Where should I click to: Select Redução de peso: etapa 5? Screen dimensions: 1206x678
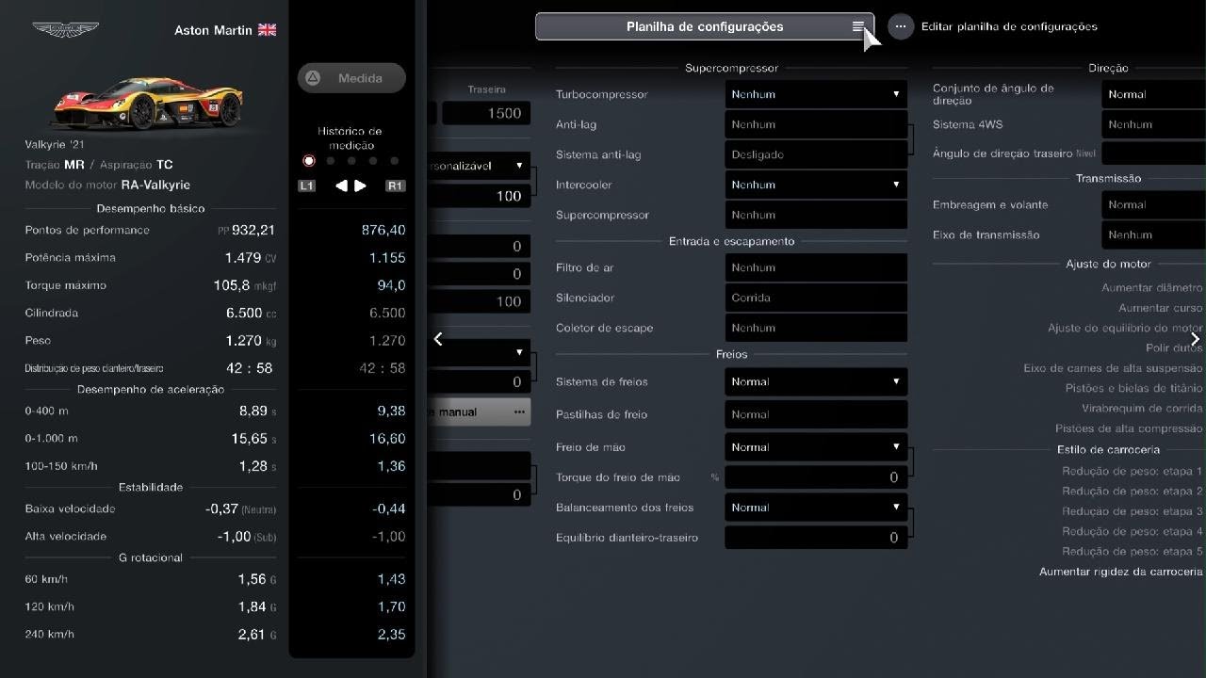[1132, 551]
